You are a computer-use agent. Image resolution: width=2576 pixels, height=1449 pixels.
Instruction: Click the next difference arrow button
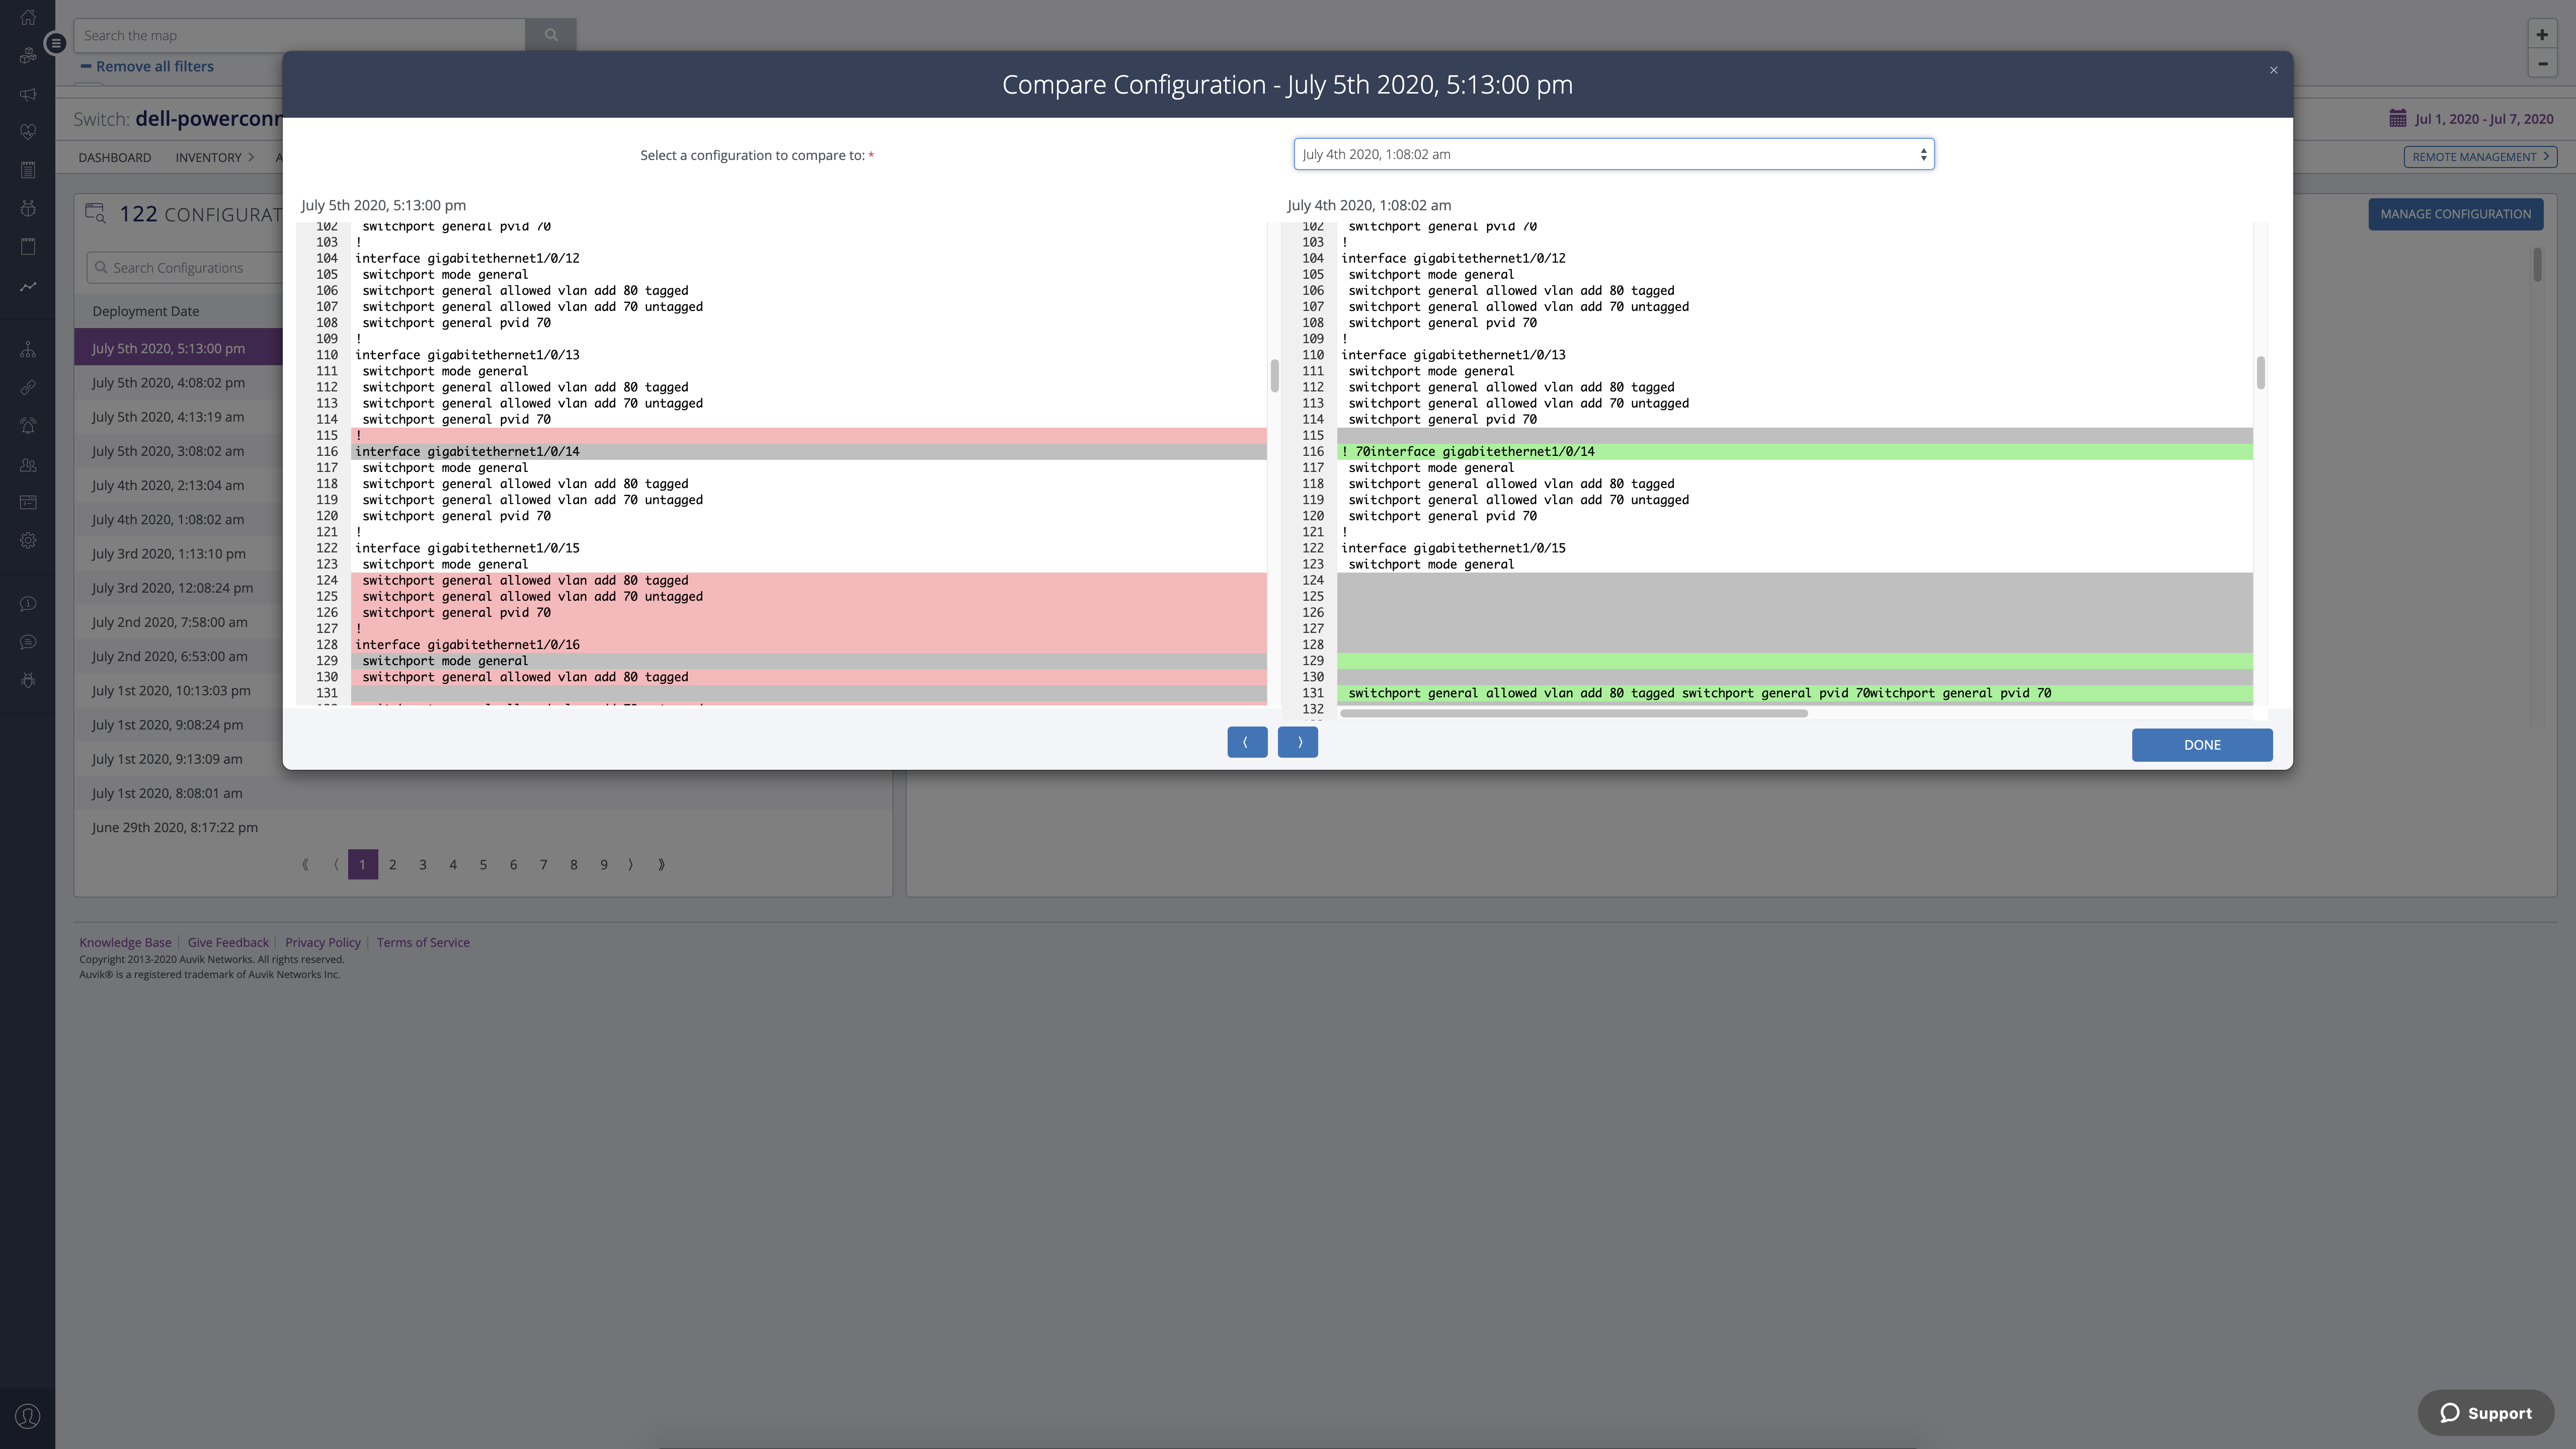pos(1297,742)
